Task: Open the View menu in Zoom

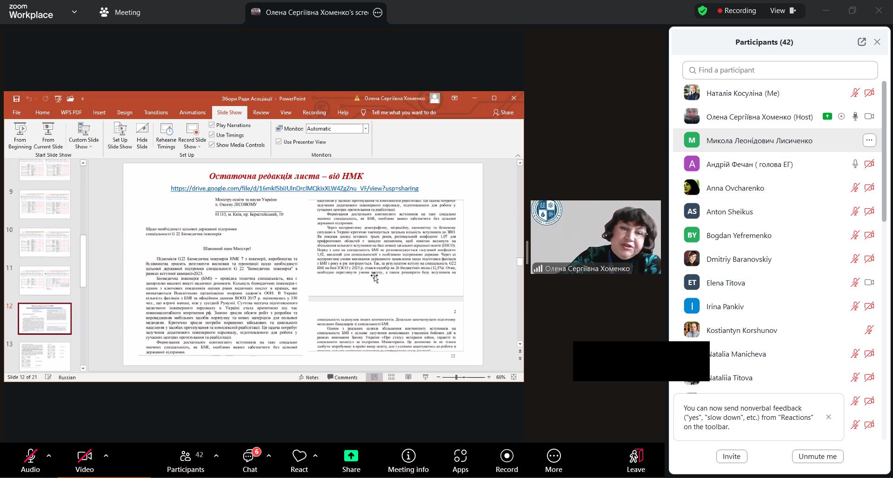Action: (x=783, y=11)
